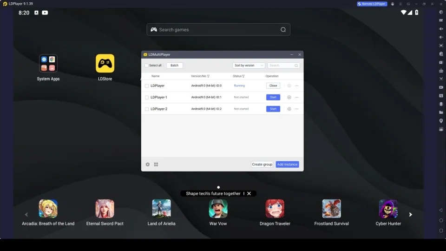This screenshot has height=251, width=446.
Task: Open Version/No. column filter
Action: [208, 76]
